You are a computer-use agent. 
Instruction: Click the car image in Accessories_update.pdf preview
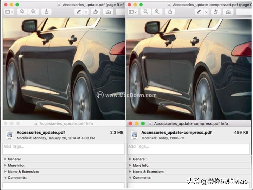64,68
